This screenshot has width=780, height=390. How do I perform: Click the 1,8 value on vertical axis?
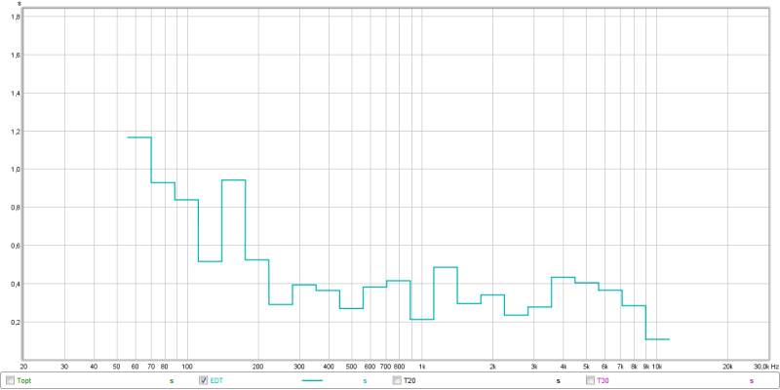[15, 18]
